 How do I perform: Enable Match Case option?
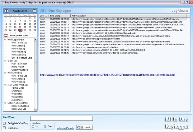click(4, 128)
